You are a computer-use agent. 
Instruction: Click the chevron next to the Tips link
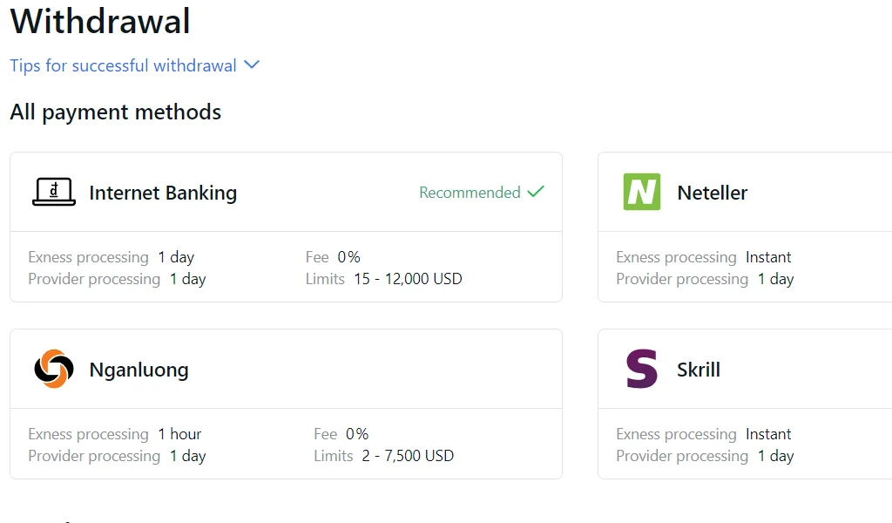point(252,65)
